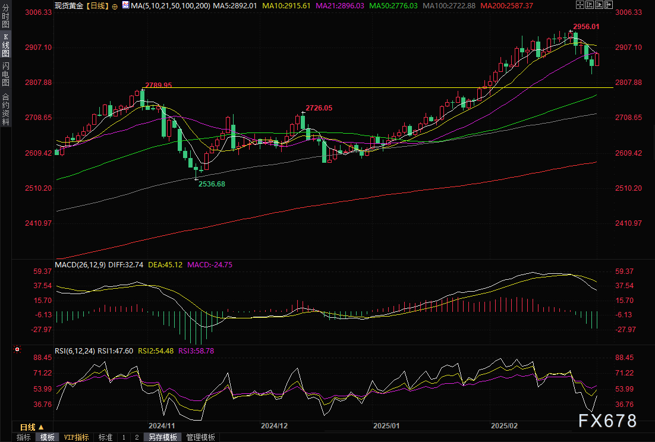
Task: Switch to the 指标 tab
Action: tap(24, 437)
